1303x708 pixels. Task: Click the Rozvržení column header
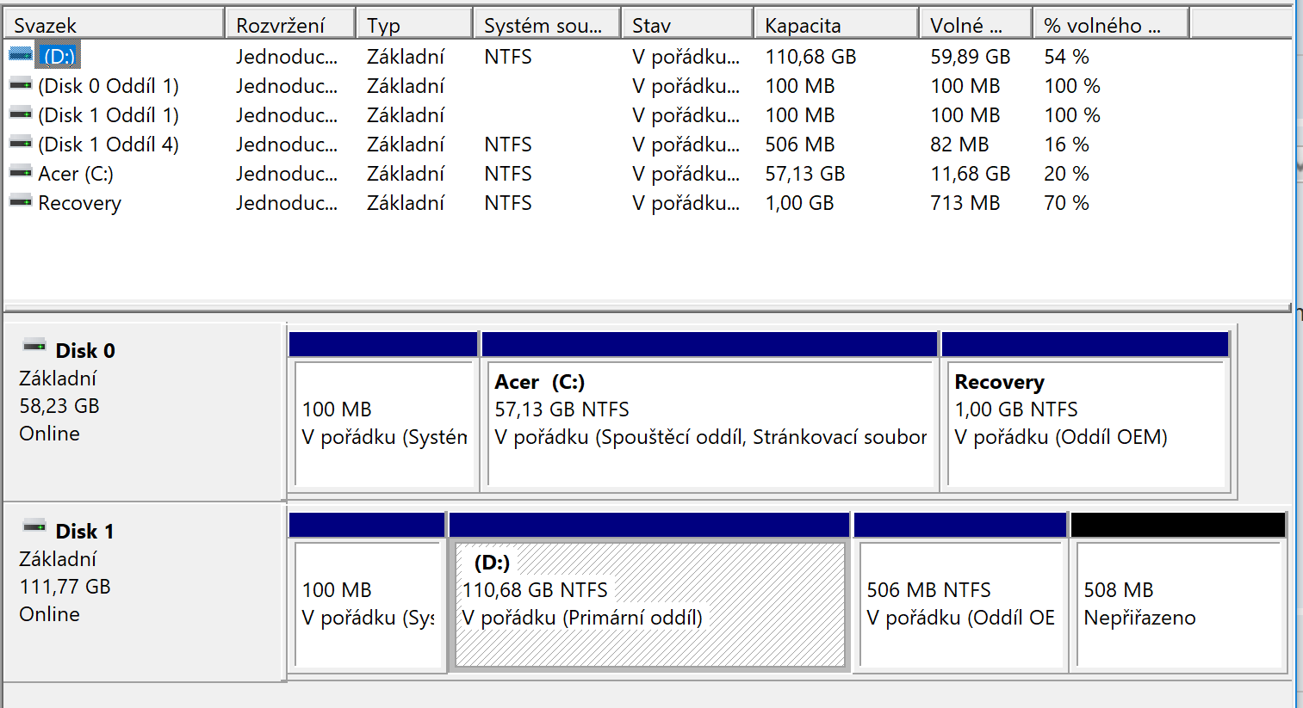point(290,25)
